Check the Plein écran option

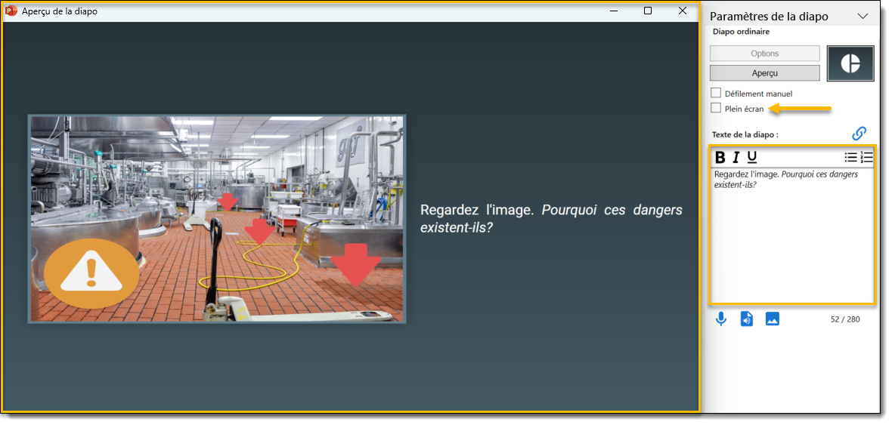click(x=716, y=108)
